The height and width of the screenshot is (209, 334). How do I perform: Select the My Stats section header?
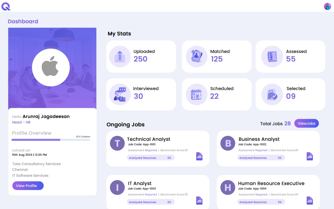[119, 33]
